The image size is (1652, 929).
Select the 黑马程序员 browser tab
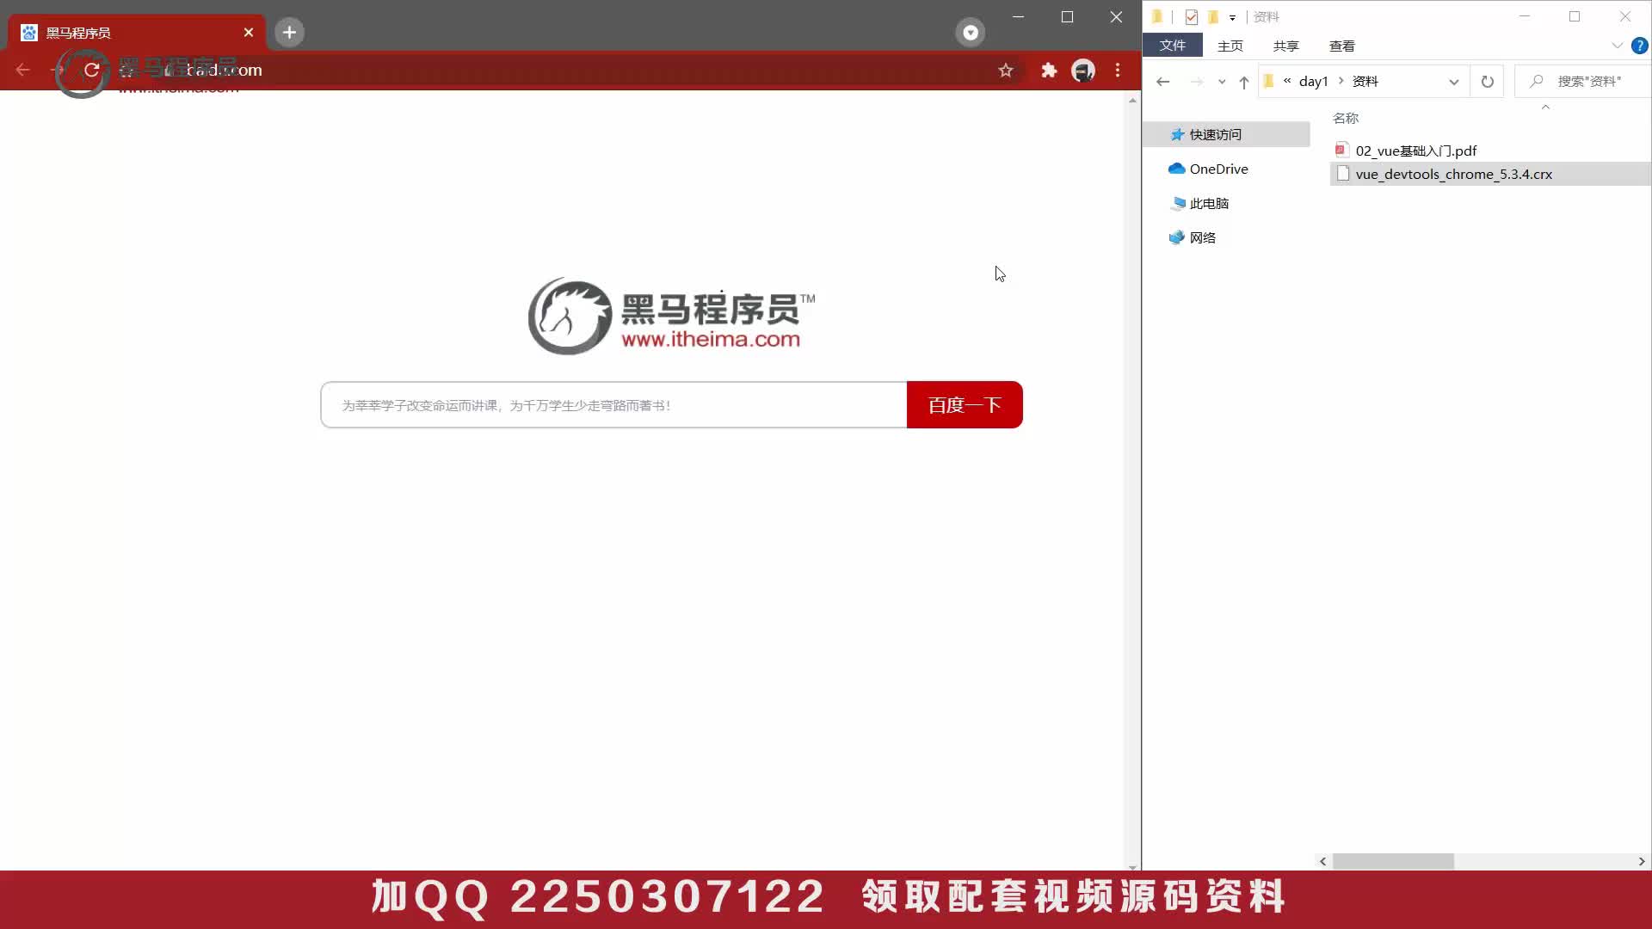click(x=138, y=33)
